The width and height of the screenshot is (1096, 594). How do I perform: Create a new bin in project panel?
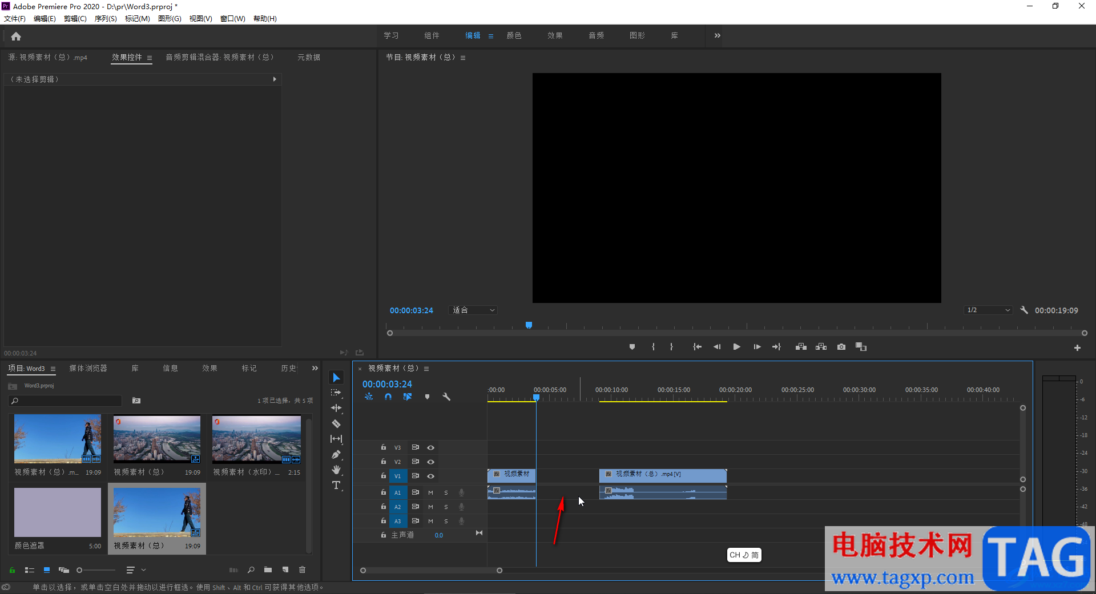tap(268, 570)
